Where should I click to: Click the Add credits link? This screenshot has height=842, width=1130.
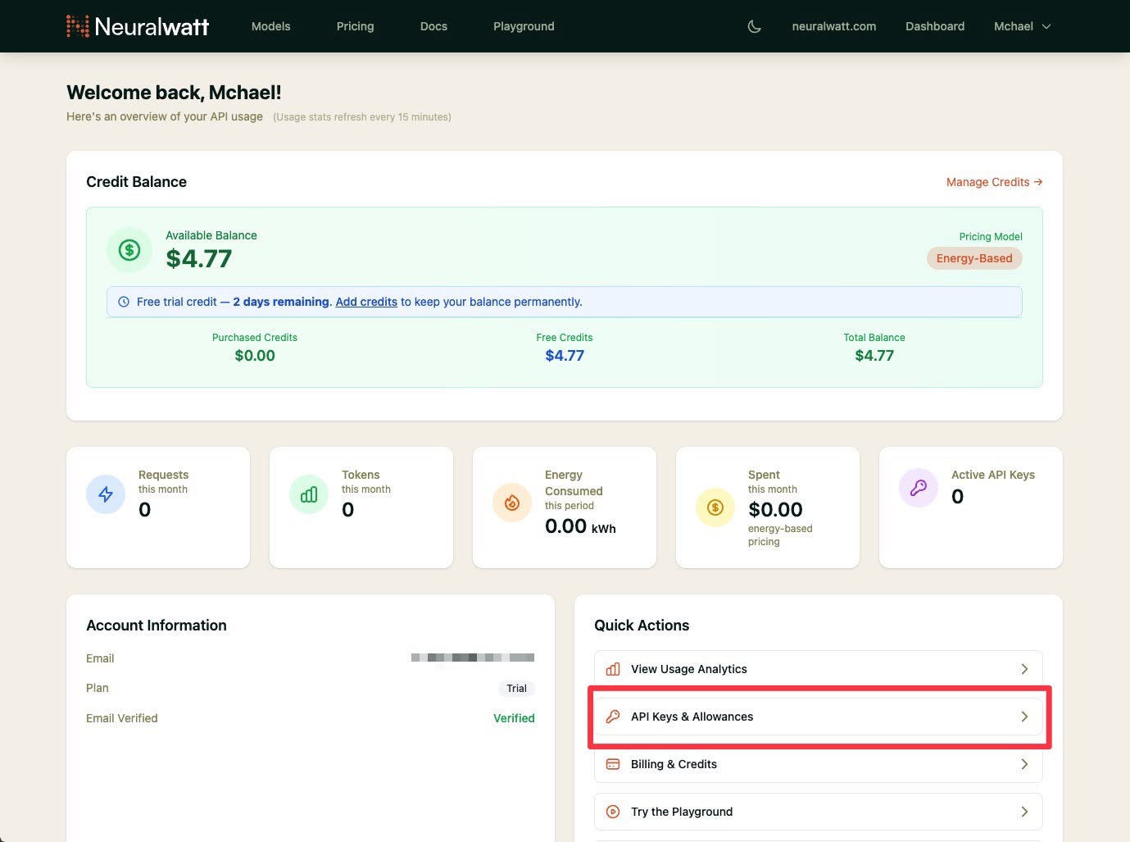coord(366,302)
